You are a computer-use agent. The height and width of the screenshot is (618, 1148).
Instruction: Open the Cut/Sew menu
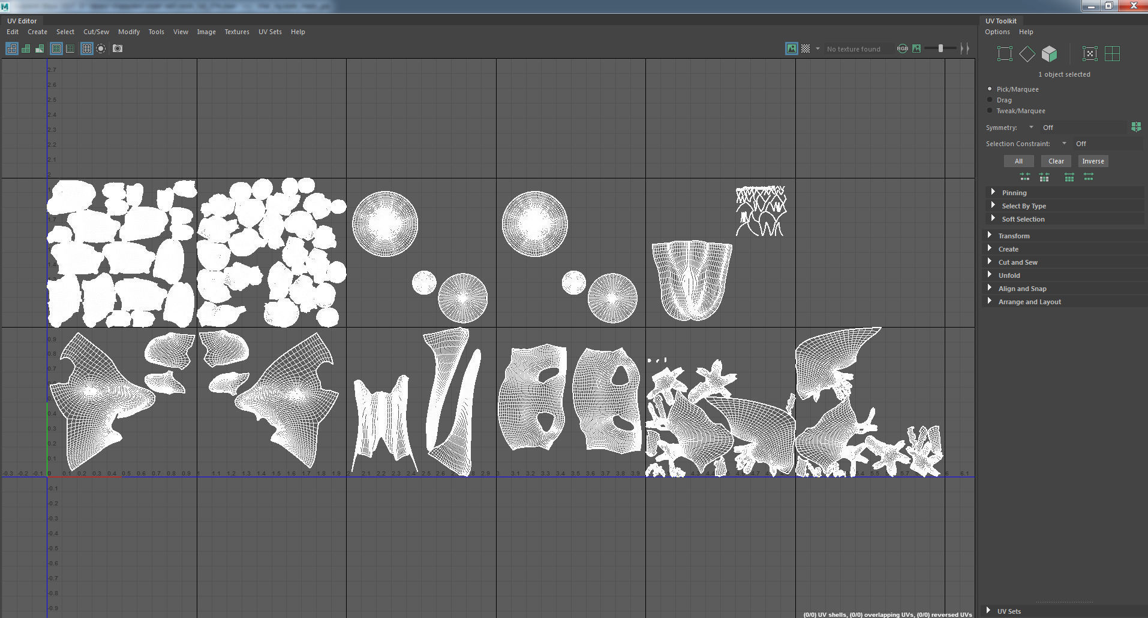point(96,32)
